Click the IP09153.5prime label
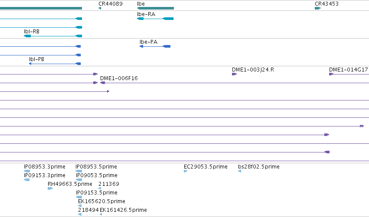 97,193
